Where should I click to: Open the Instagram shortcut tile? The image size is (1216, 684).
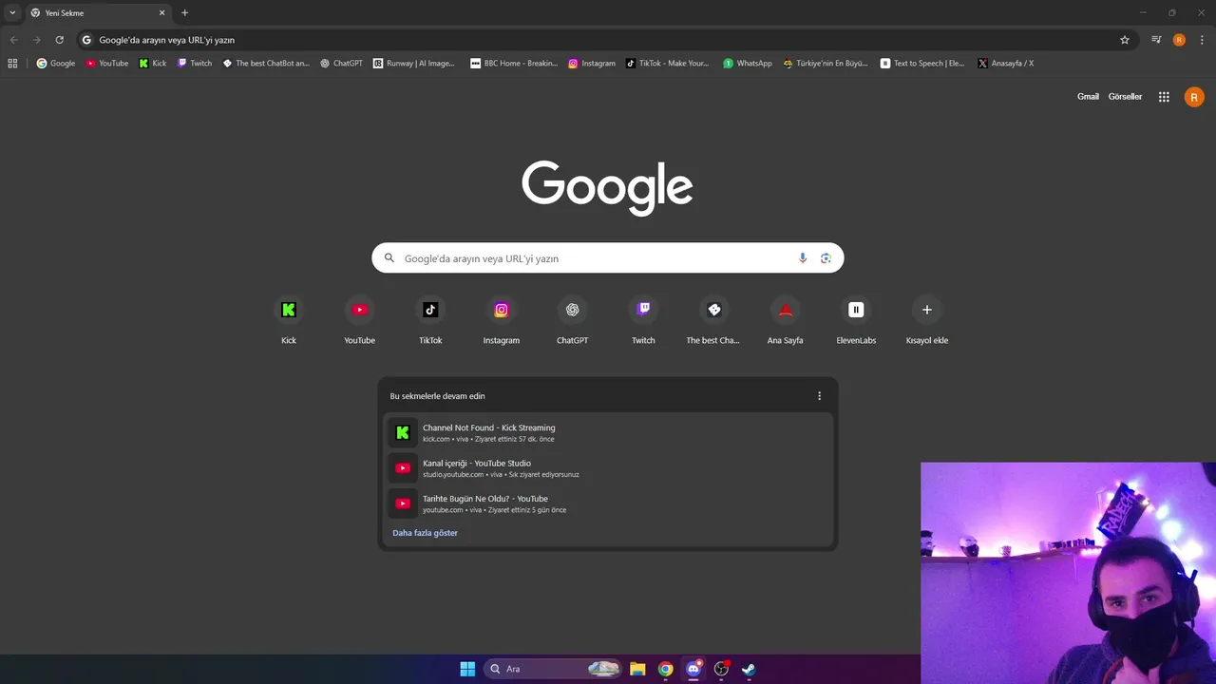coord(502,321)
